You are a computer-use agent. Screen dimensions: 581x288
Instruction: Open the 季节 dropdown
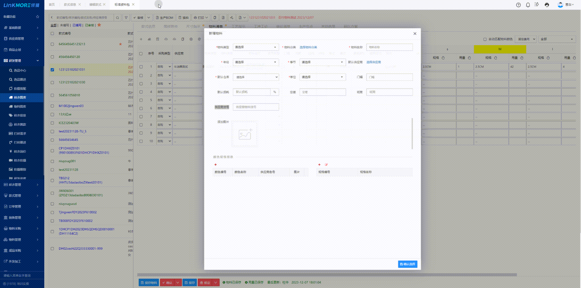322,62
